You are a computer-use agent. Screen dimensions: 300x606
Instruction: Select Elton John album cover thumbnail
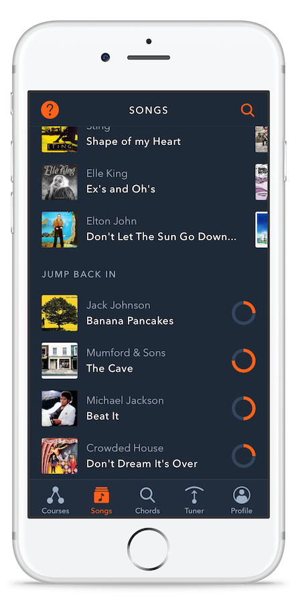(x=60, y=230)
